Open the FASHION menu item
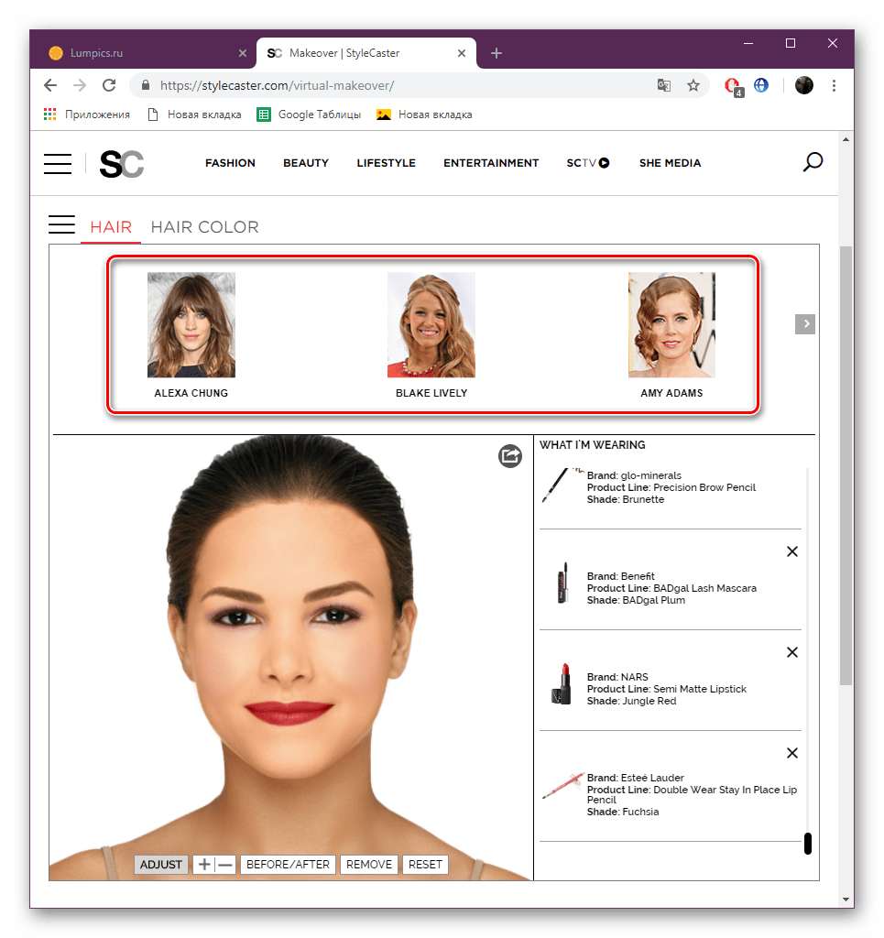Image resolution: width=884 pixels, height=938 pixels. (230, 162)
